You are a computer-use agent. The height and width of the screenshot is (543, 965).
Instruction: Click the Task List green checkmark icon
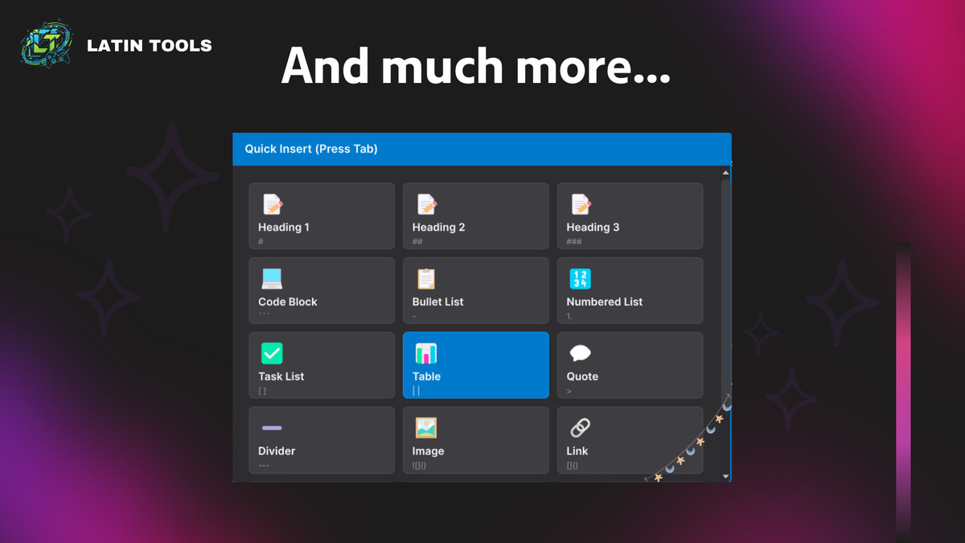272,353
